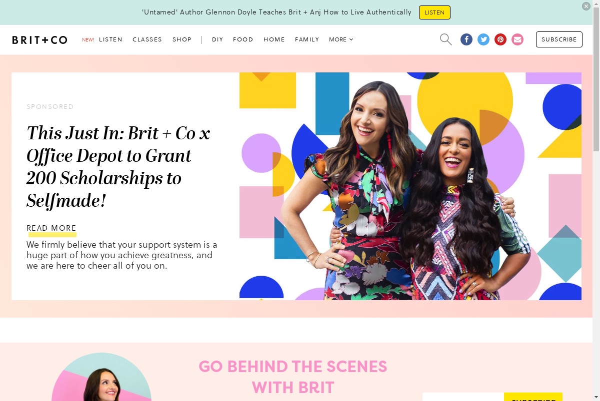The image size is (600, 401).
Task: Visit the Facebook social icon
Action: pyautogui.click(x=466, y=39)
